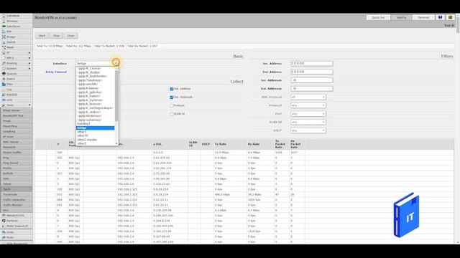Click the Redo item in sidebar
This screenshot has width=460, height=258.
(x=10, y=237)
